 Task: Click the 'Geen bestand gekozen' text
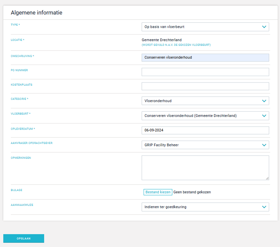coord(192,192)
